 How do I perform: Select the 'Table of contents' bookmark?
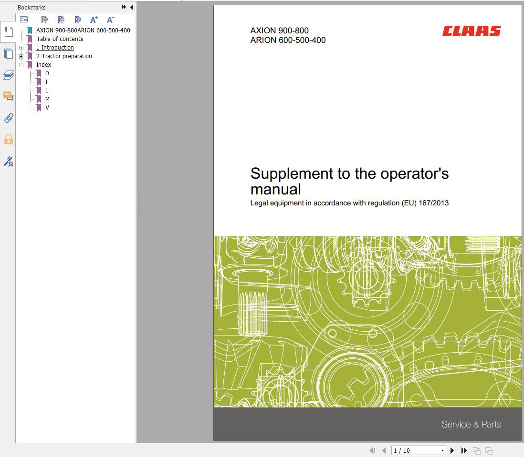(60, 39)
